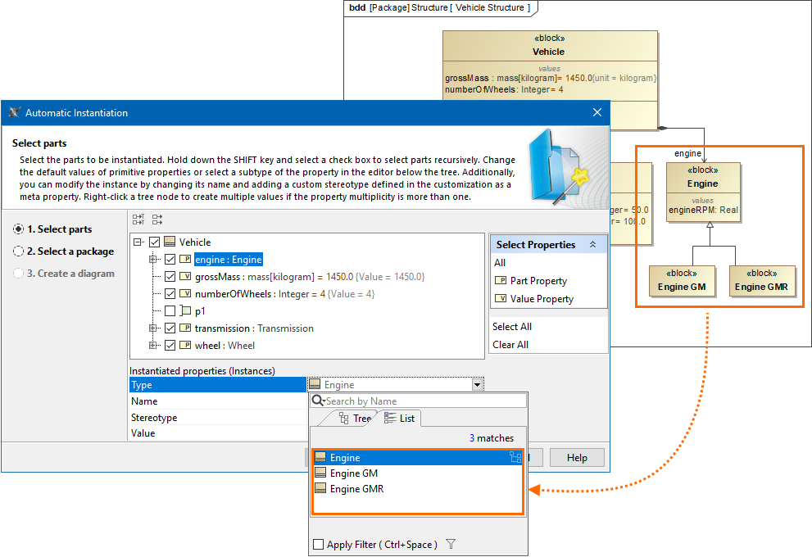
Task: Open the Type dropdown arrow
Action: [x=477, y=385]
